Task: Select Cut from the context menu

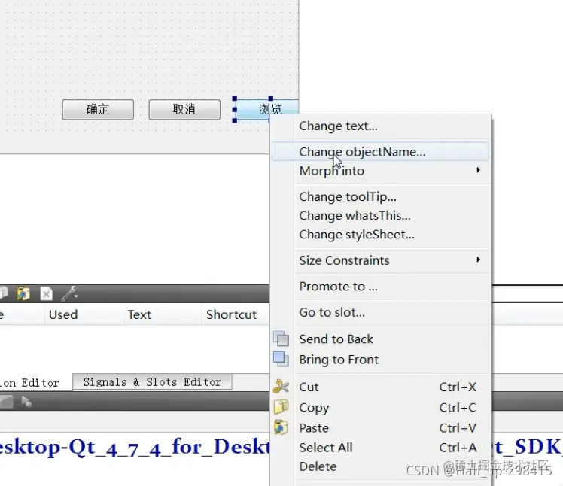Action: [381, 387]
